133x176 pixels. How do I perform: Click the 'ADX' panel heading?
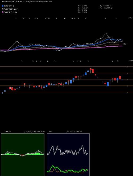pyautogui.click(x=51, y=132)
